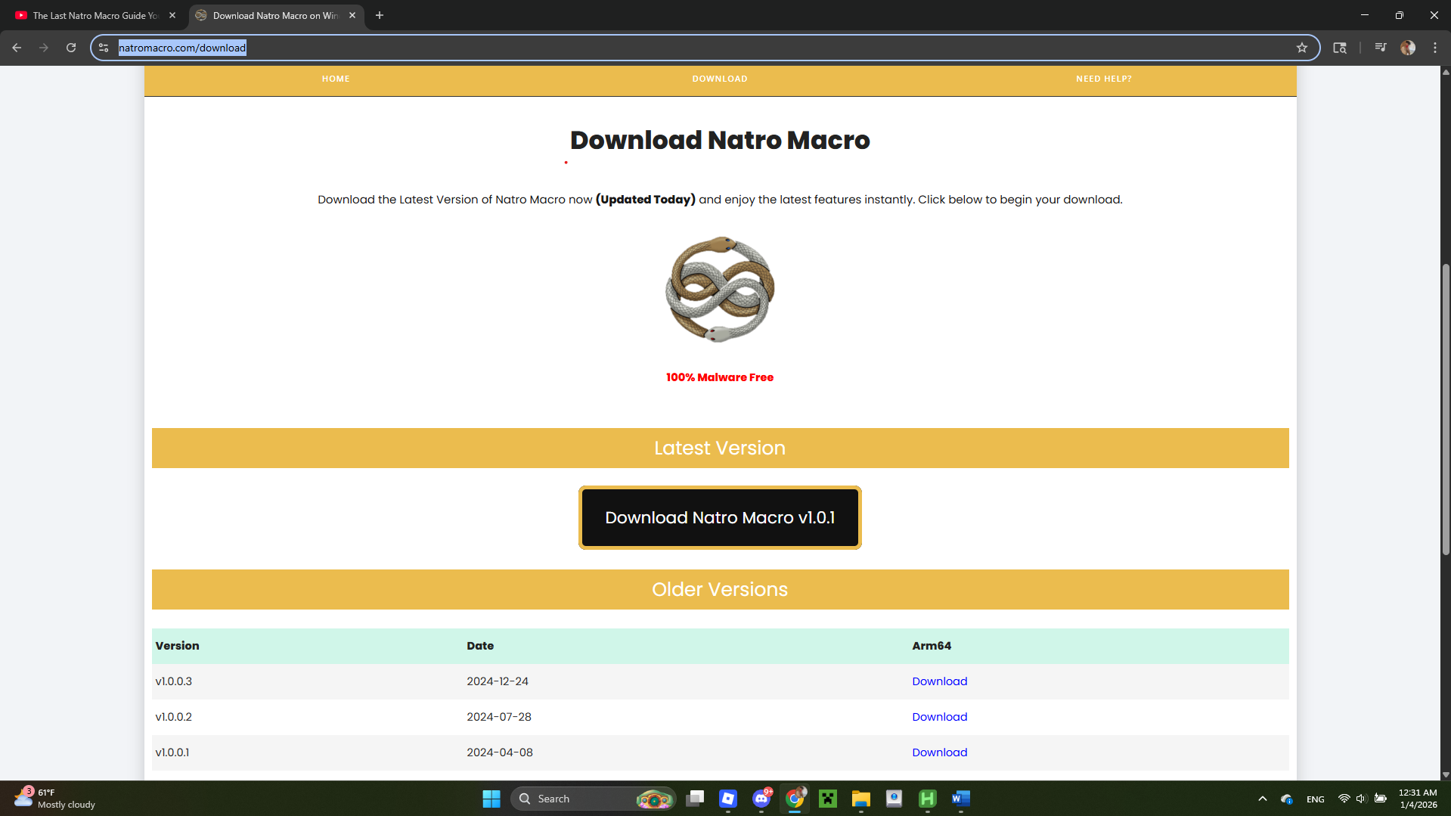Screen dimensions: 1451x816
Task: Click the Chrome taskbar icon
Action: click(x=795, y=799)
